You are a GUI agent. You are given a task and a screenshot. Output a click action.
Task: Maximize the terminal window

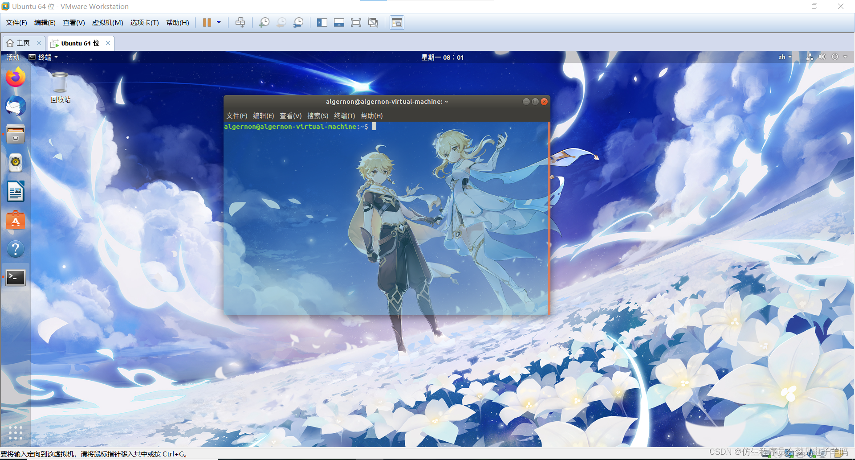pos(535,102)
